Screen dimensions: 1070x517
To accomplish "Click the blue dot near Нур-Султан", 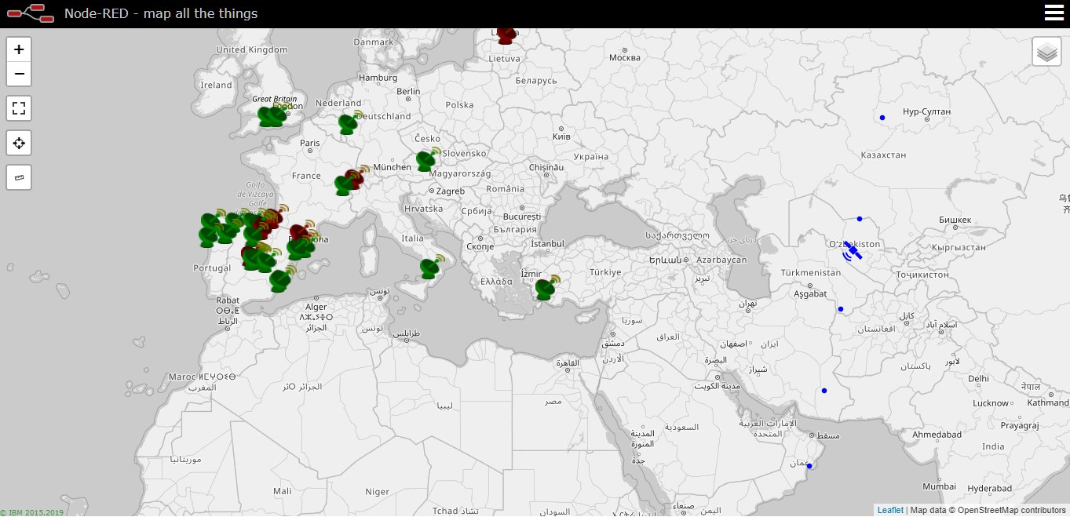I will pos(882,118).
